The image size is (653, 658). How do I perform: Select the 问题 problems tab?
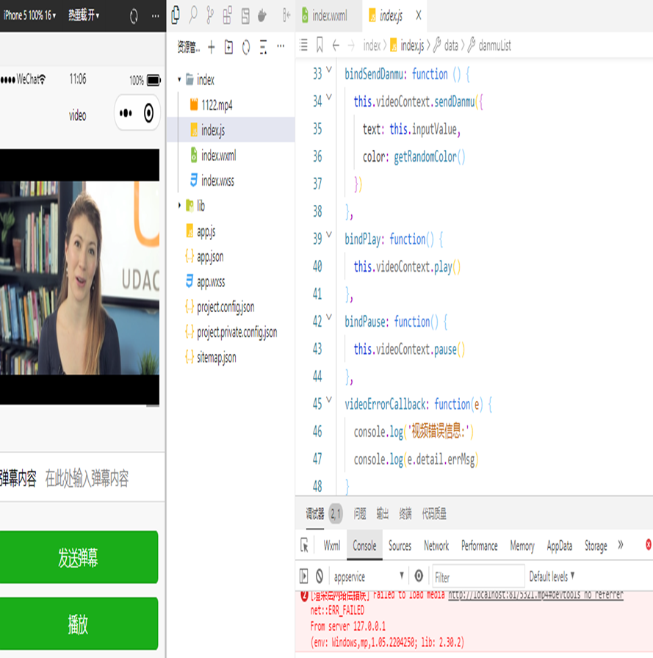coord(360,513)
